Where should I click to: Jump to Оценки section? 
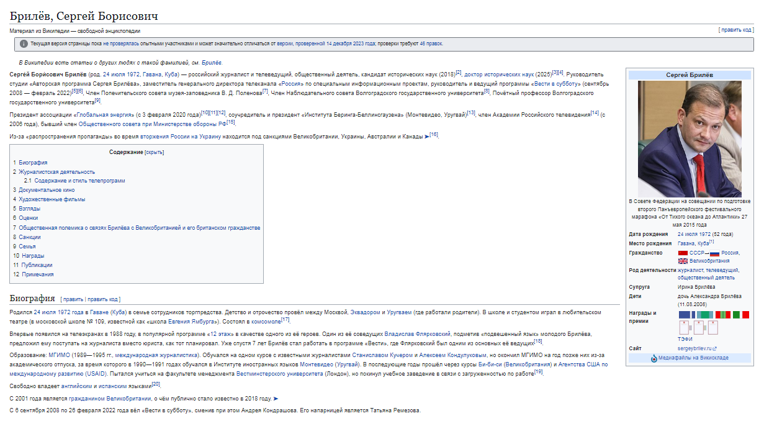point(25,218)
